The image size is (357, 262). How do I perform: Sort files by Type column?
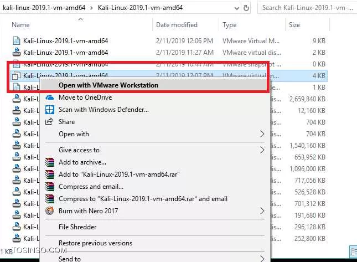tap(252, 24)
